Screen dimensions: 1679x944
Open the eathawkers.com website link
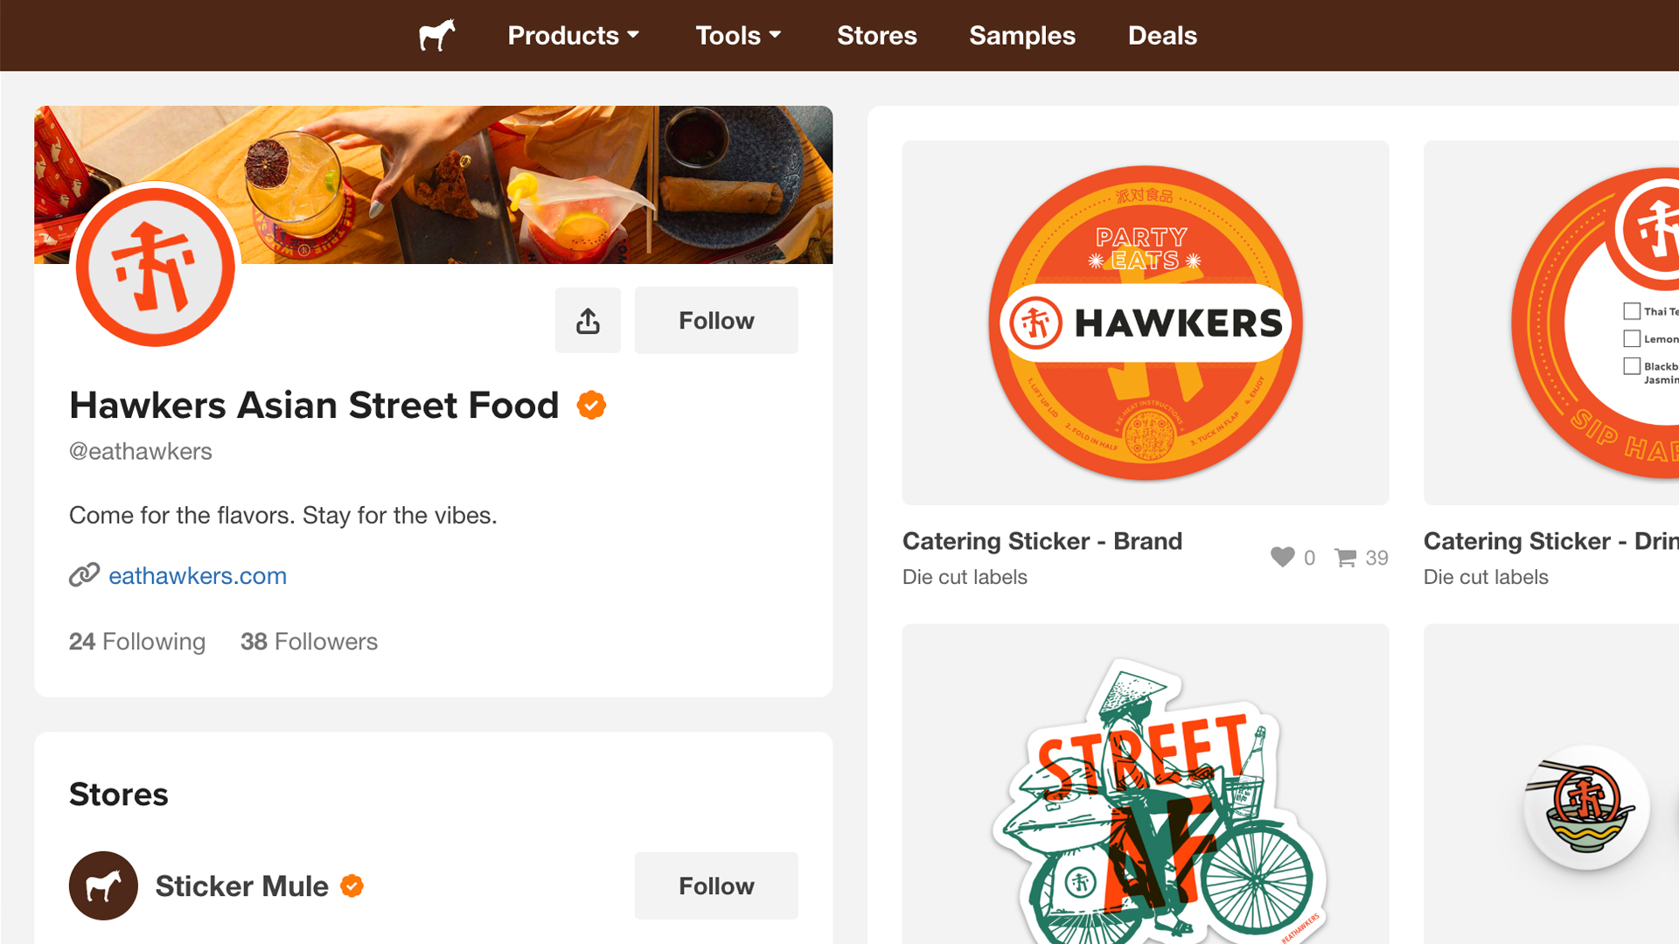[x=198, y=575]
